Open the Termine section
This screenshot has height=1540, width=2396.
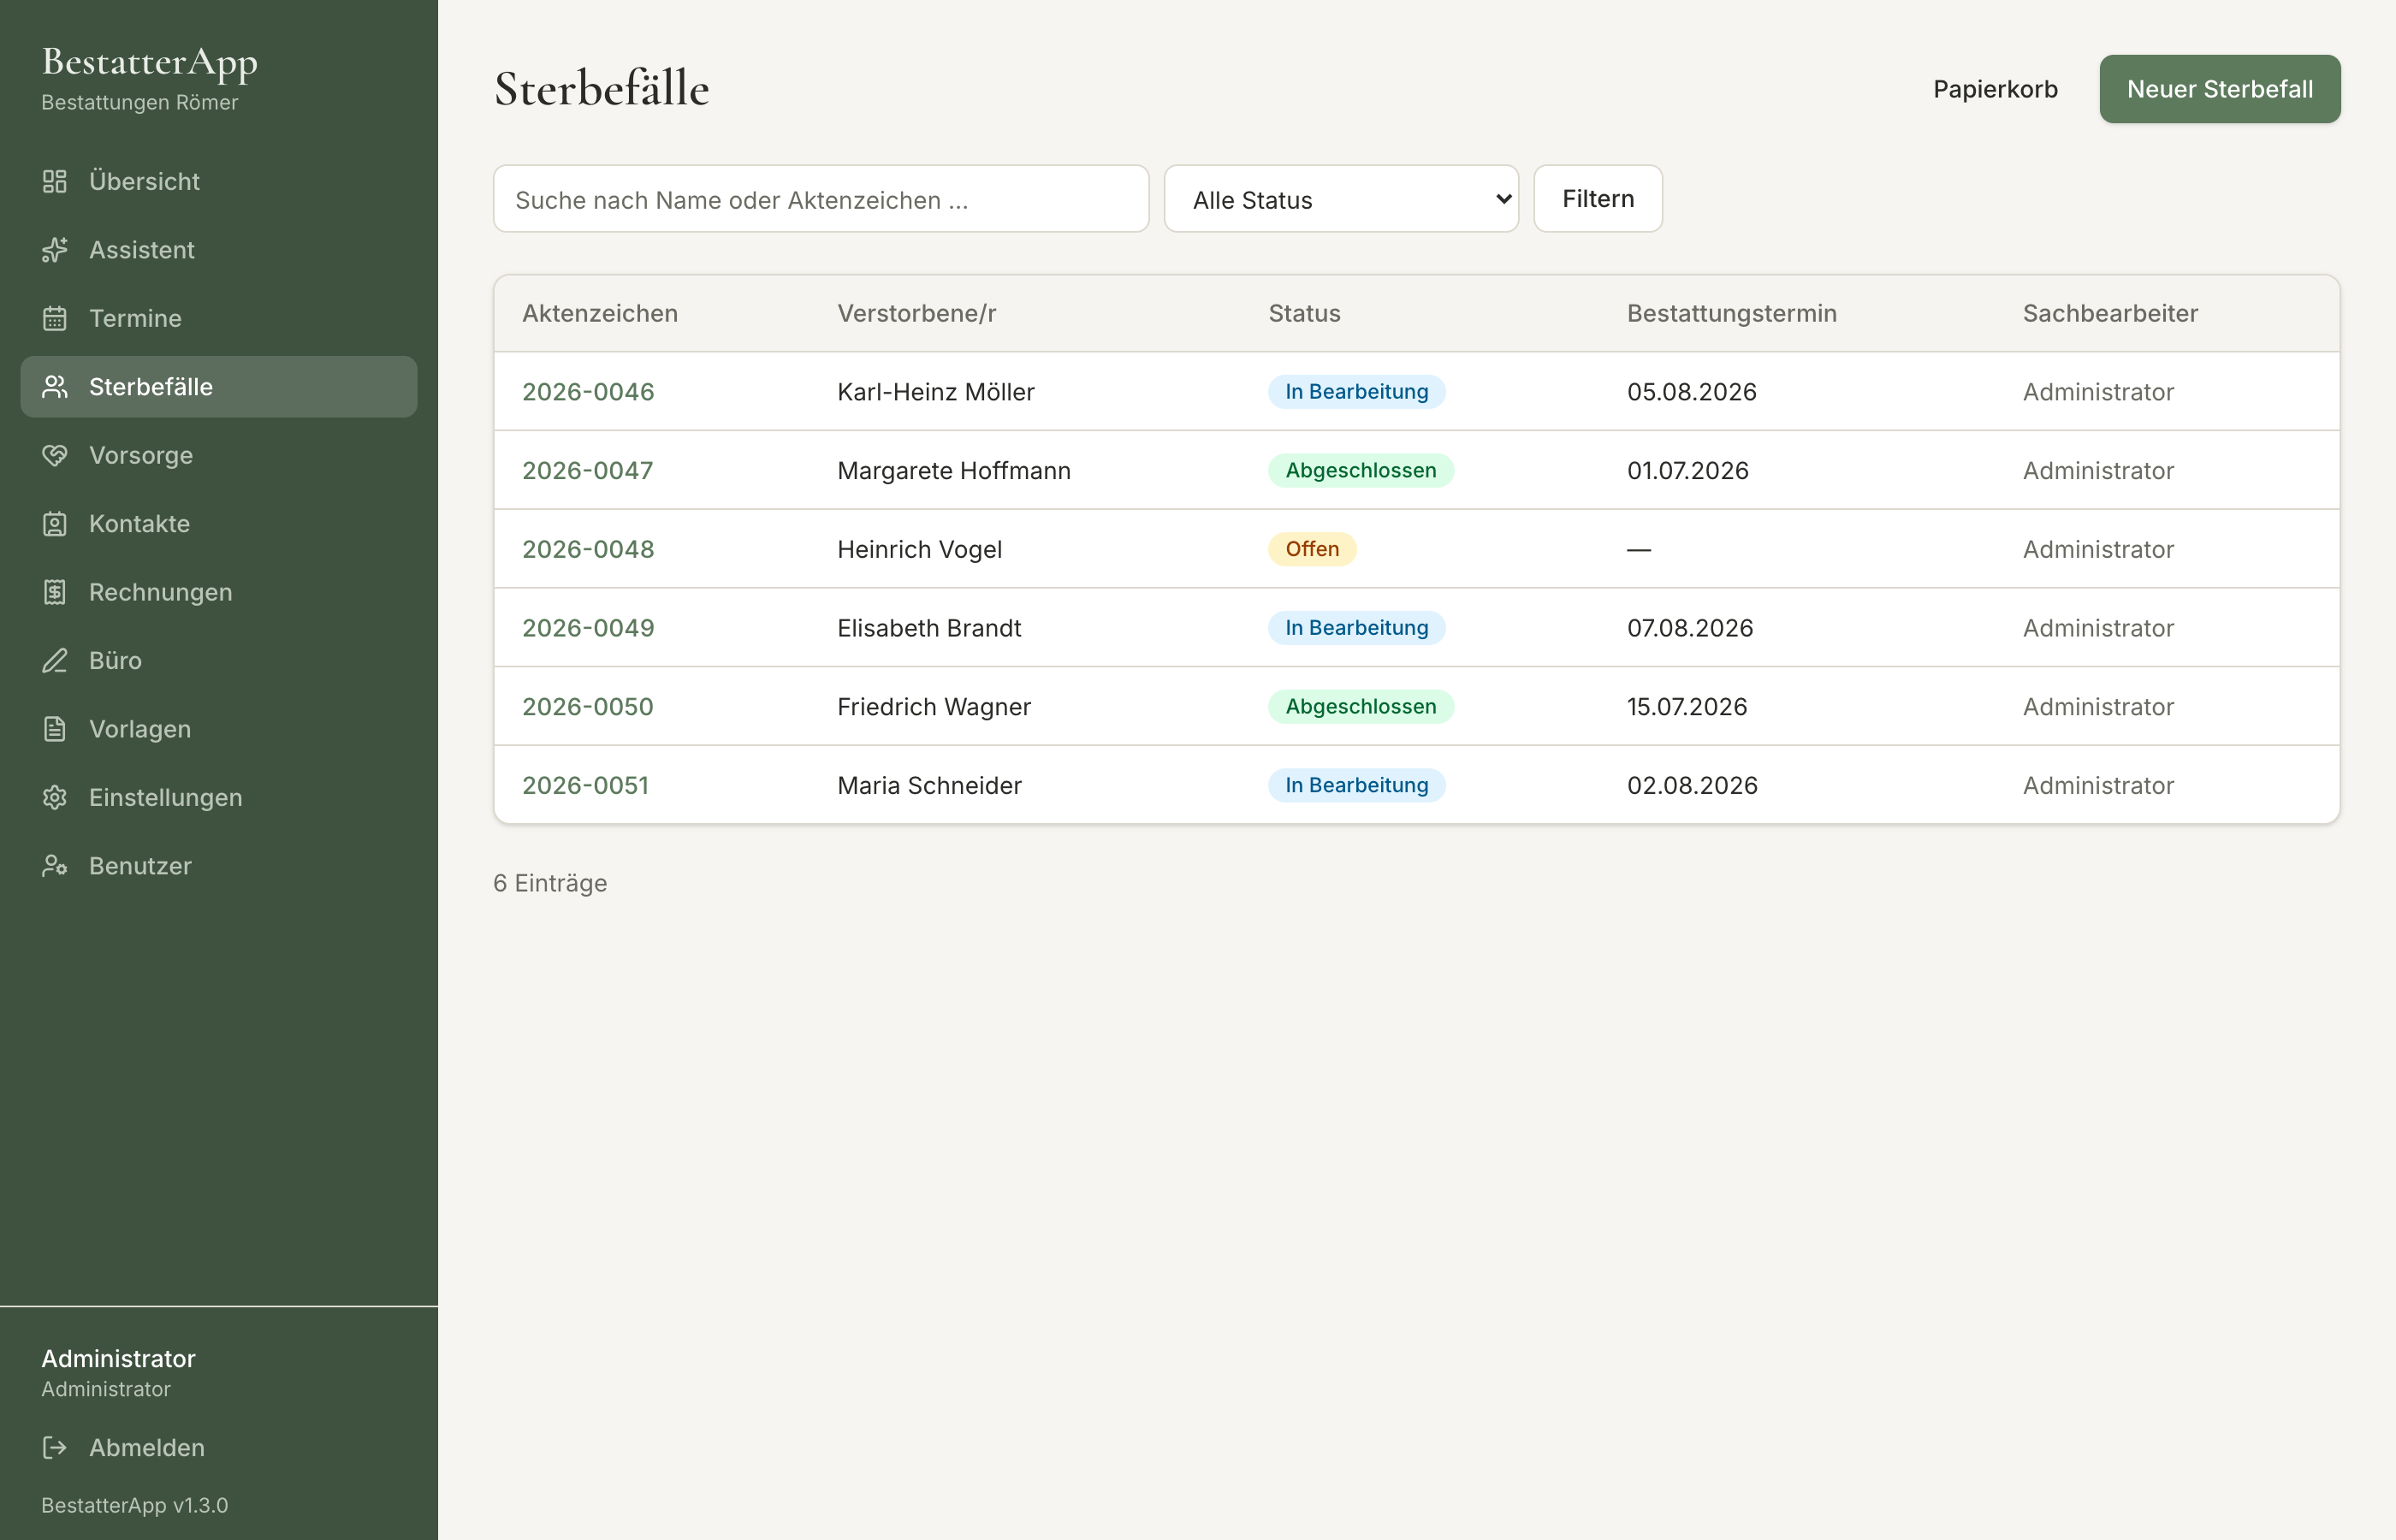click(219, 318)
